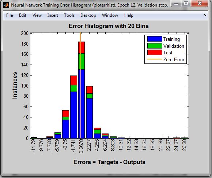
Task: Click the dock figure arrow icon
Action: [x=205, y=15]
